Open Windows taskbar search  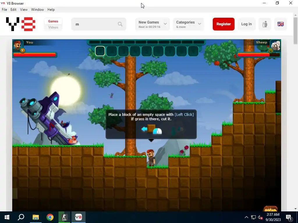click(x=21, y=217)
